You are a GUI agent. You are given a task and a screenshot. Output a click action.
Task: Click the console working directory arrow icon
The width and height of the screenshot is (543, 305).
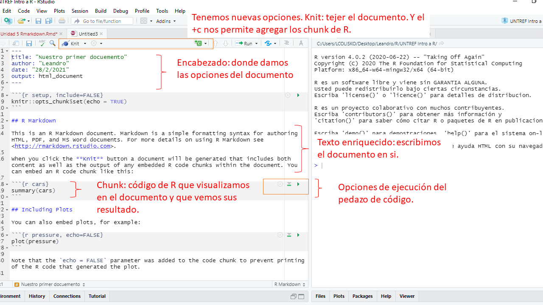point(442,44)
